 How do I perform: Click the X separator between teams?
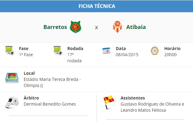click(x=96, y=27)
